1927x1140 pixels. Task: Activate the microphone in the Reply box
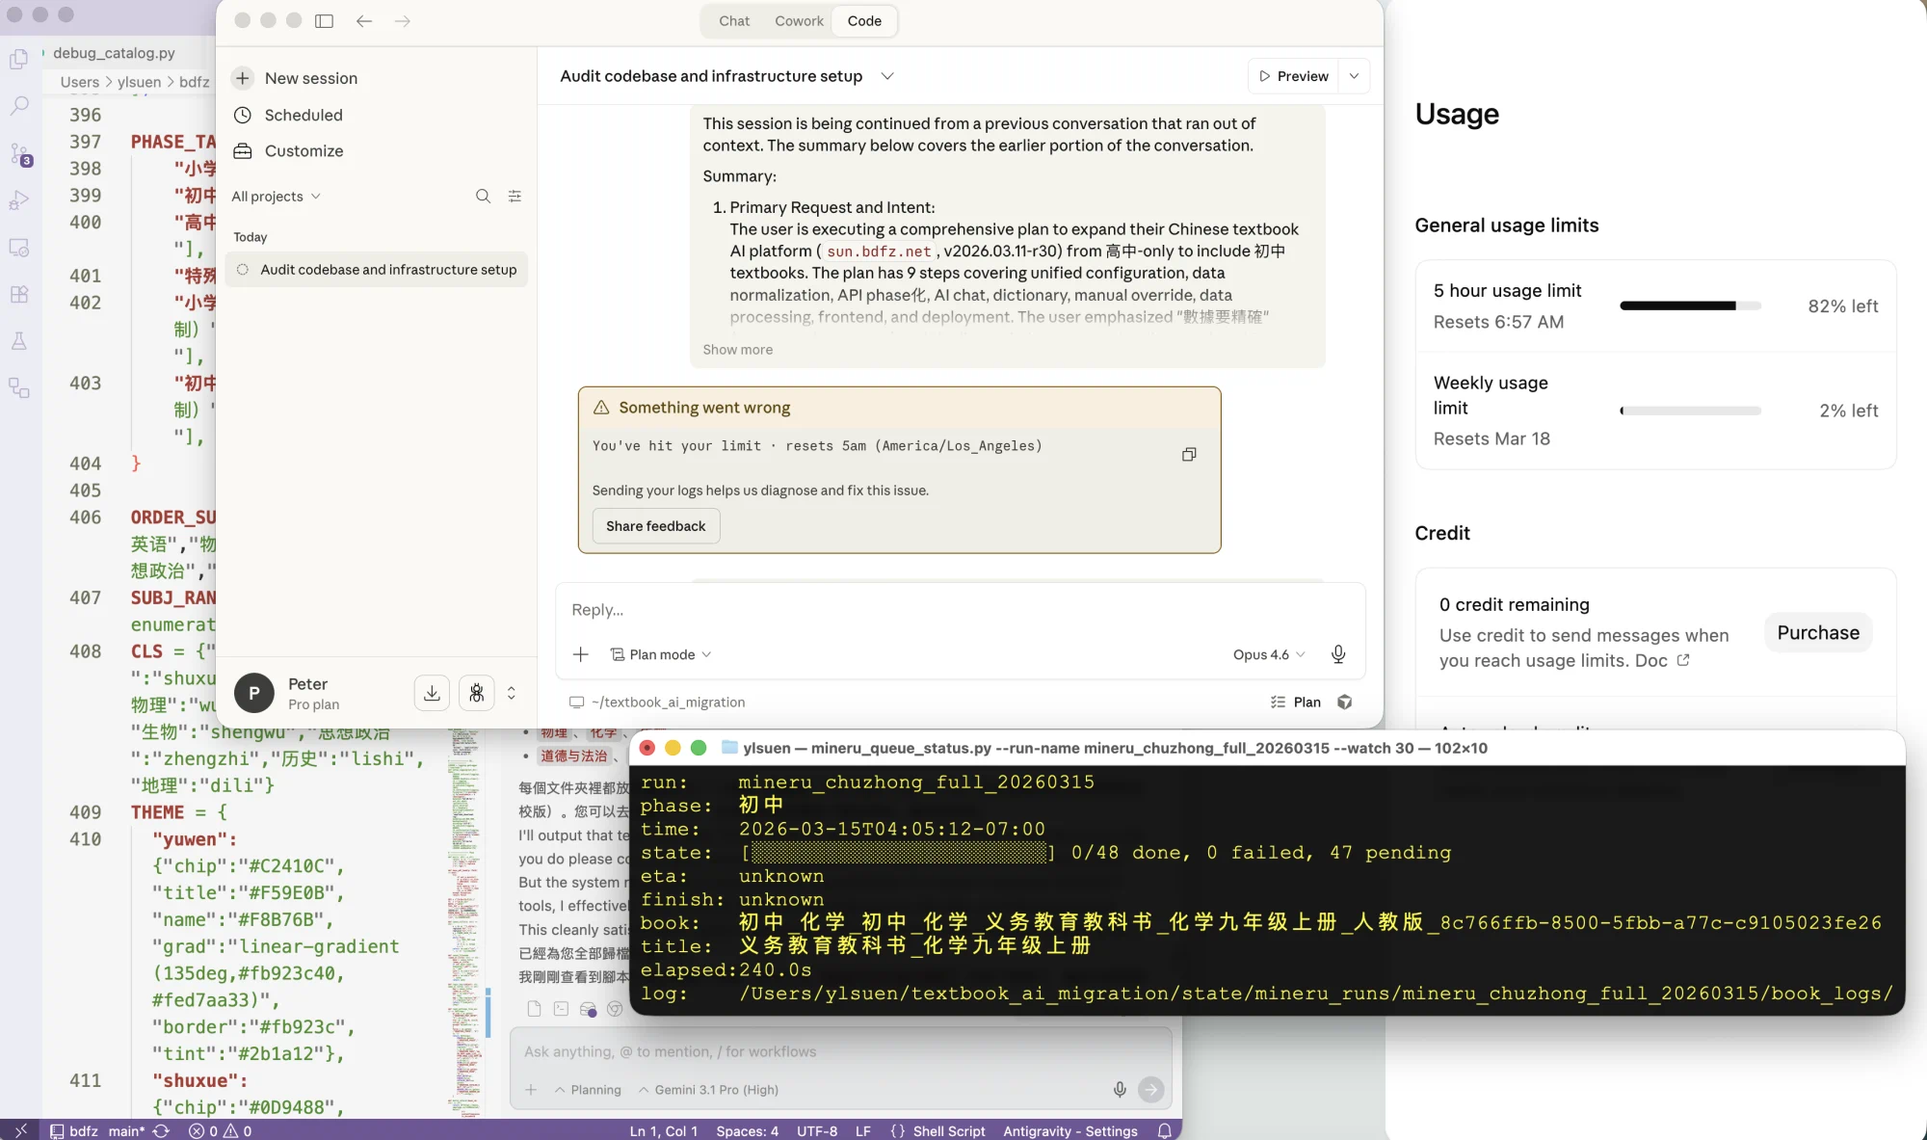[1338, 654]
